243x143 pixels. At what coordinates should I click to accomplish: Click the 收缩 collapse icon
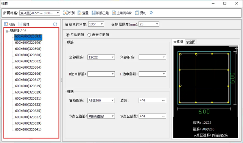click(6, 24)
